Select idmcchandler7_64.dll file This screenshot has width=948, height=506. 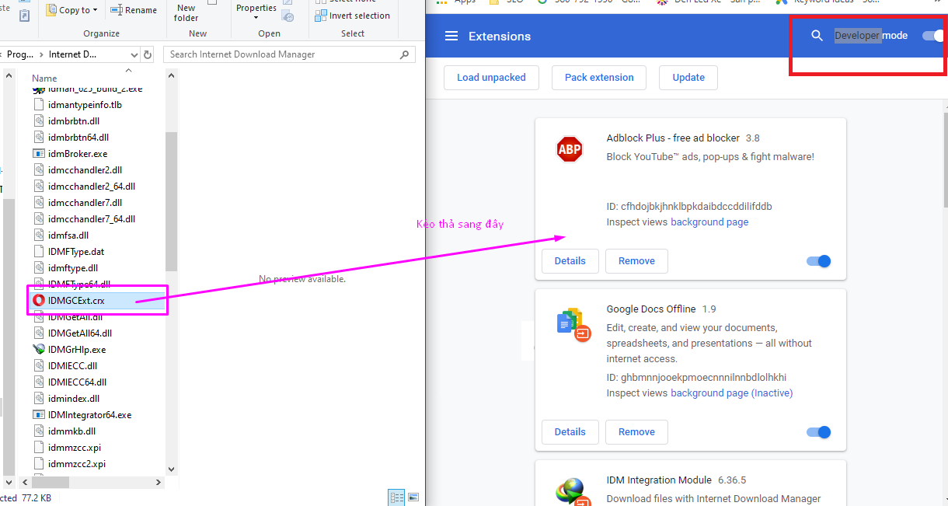tap(92, 219)
